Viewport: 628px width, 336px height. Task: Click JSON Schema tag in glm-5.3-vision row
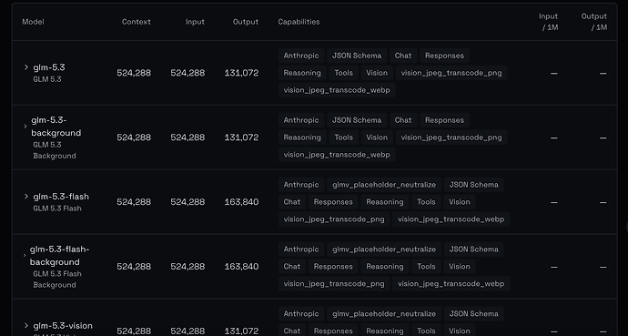[x=474, y=313]
